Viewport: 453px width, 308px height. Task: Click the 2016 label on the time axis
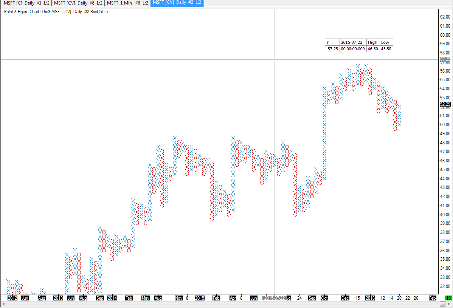coord(370,298)
